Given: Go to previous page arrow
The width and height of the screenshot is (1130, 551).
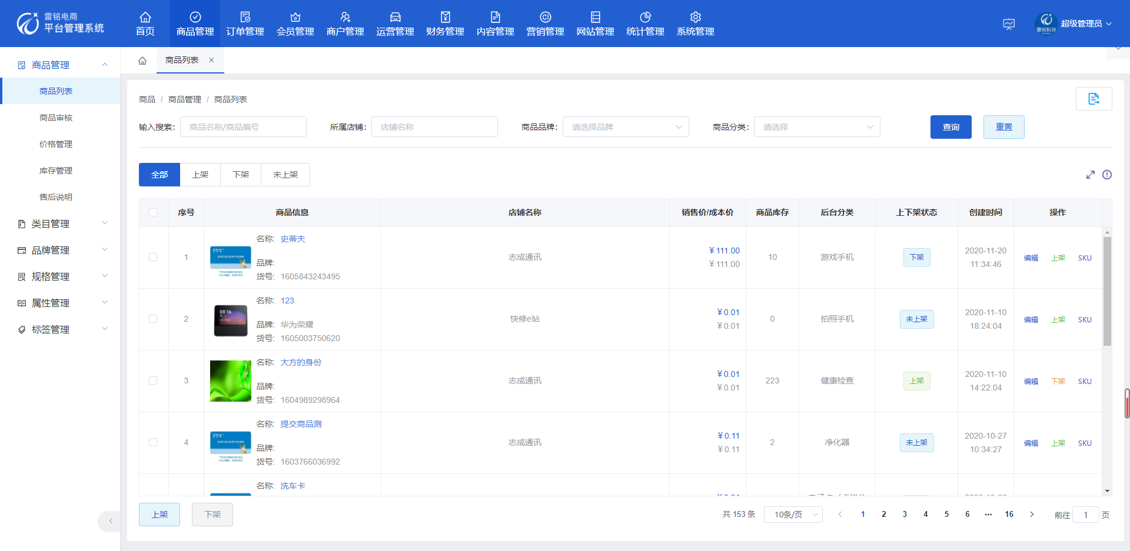Looking at the screenshot, I should coord(840,515).
